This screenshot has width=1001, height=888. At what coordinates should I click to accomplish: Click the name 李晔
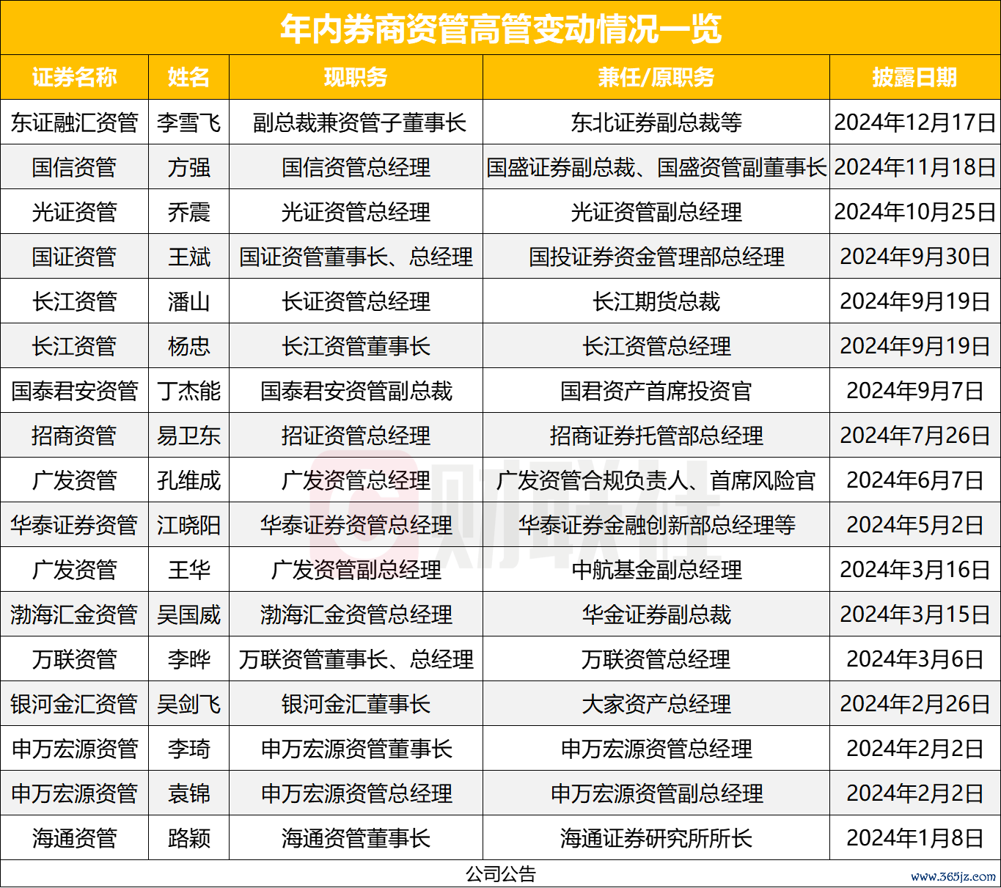pyautogui.click(x=188, y=659)
